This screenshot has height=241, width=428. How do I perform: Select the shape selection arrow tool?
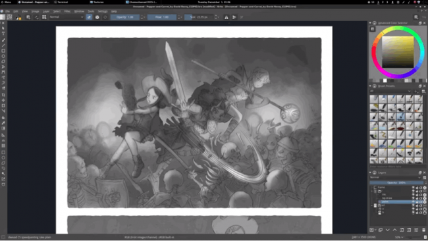(3, 28)
